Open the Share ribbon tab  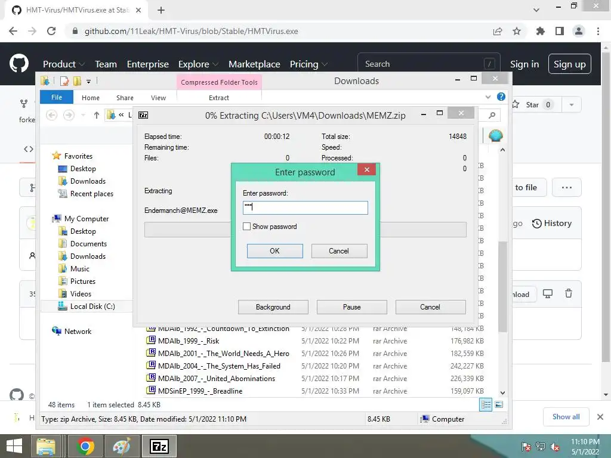point(125,98)
